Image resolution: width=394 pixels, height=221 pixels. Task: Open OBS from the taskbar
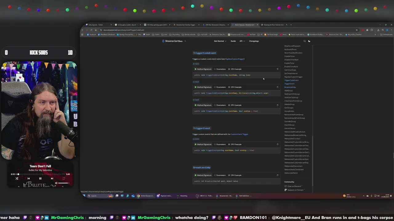pos(205,196)
